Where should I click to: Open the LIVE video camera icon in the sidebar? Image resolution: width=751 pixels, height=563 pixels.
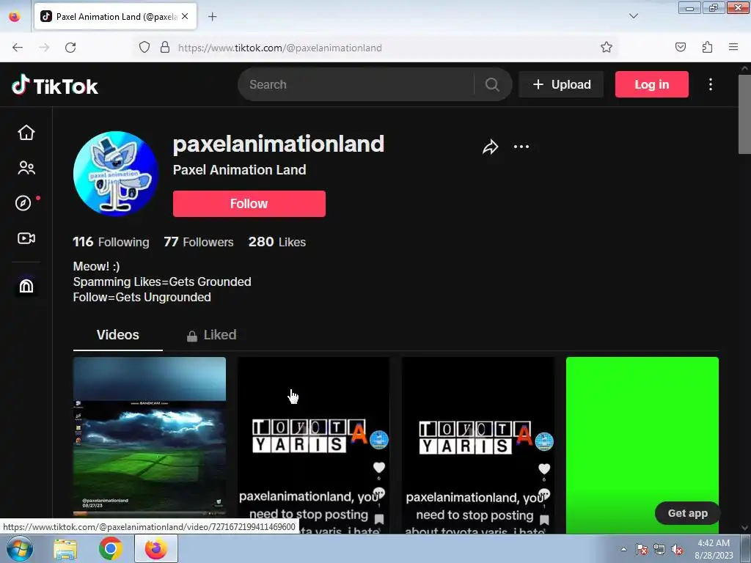point(26,238)
